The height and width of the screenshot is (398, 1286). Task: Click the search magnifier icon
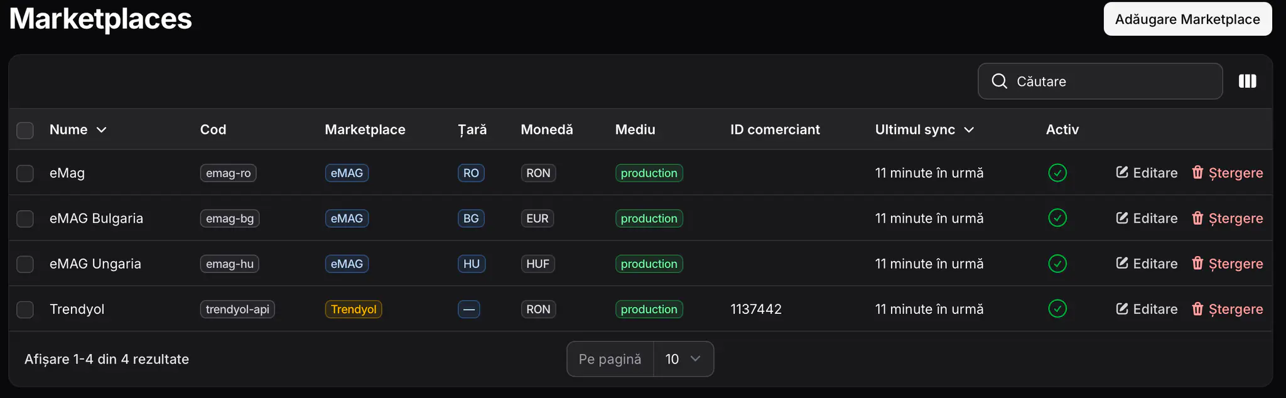999,81
